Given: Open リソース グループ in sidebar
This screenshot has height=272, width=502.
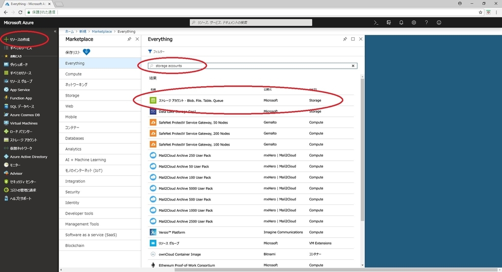Looking at the screenshot, I should click(18, 81).
